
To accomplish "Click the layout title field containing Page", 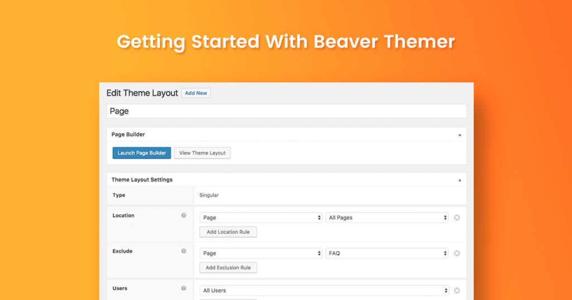I will [287, 111].
